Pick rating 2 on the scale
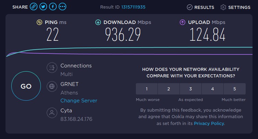The image size is (258, 139). [169, 89]
